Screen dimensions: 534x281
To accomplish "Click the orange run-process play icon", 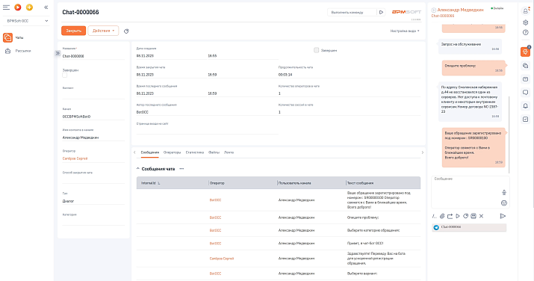I will coord(18,7).
